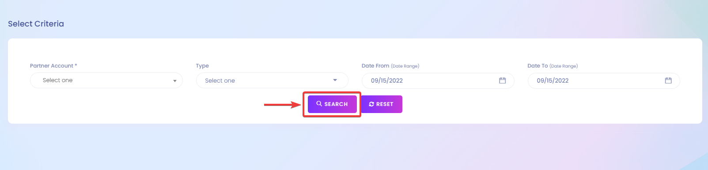Viewport: 708px width, 170px height.
Task: Open the Date From calendar icon
Action: [x=502, y=80]
